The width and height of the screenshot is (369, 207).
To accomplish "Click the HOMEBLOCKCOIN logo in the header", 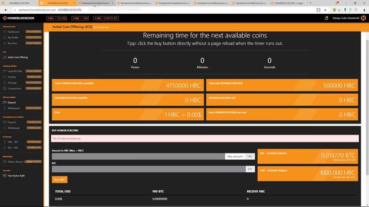I will pyautogui.click(x=18, y=18).
